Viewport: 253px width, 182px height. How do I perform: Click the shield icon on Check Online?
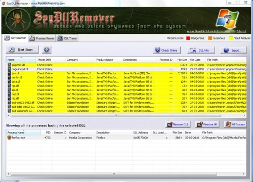157,50
